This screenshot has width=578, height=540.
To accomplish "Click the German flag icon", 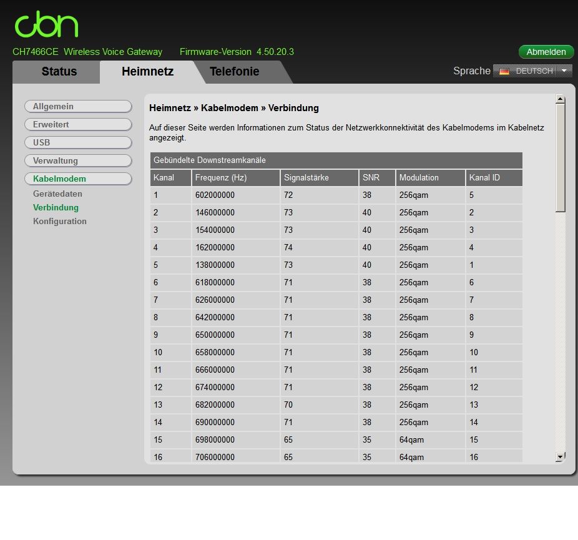I will pos(504,71).
